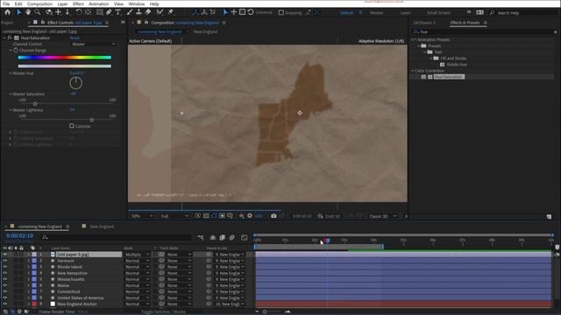Click the frame blending icon in the timeline
The width and height of the screenshot is (561, 315).
click(222, 237)
